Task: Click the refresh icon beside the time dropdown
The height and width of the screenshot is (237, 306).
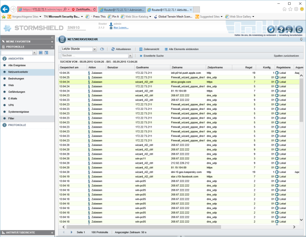Action: (x=102, y=49)
